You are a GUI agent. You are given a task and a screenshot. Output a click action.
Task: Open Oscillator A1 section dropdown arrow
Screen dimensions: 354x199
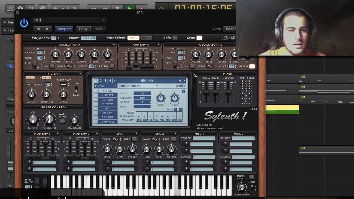(114, 45)
